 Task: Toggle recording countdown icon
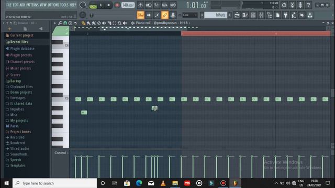tap(157, 5)
